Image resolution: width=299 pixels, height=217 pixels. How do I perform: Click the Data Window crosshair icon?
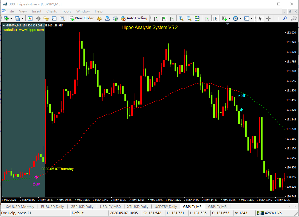38,18
